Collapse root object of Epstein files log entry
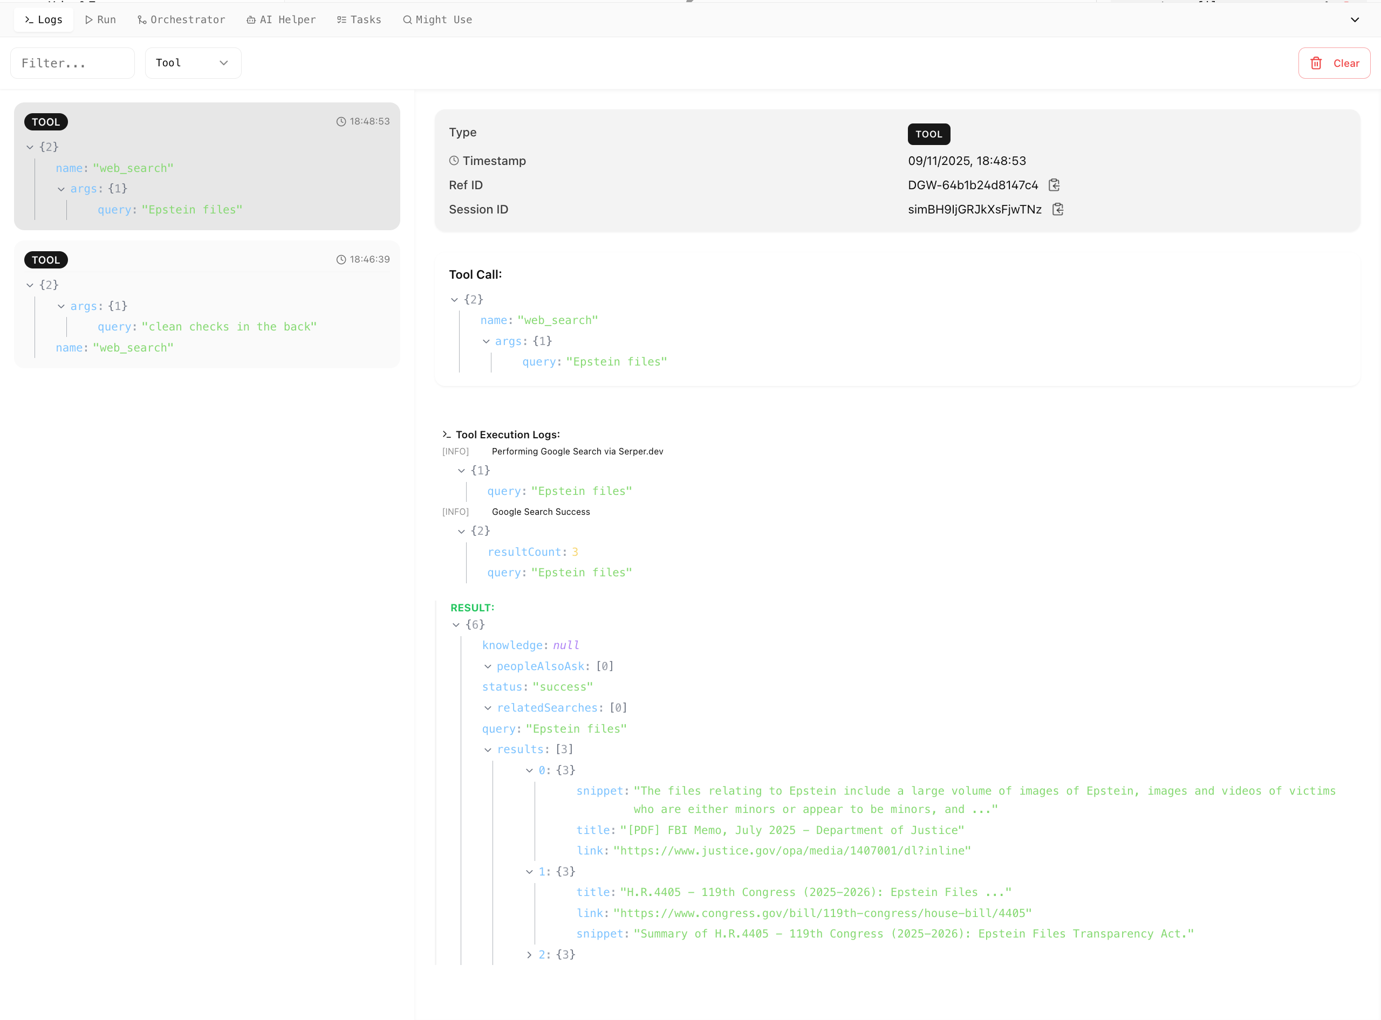The width and height of the screenshot is (1381, 1020). click(x=30, y=147)
